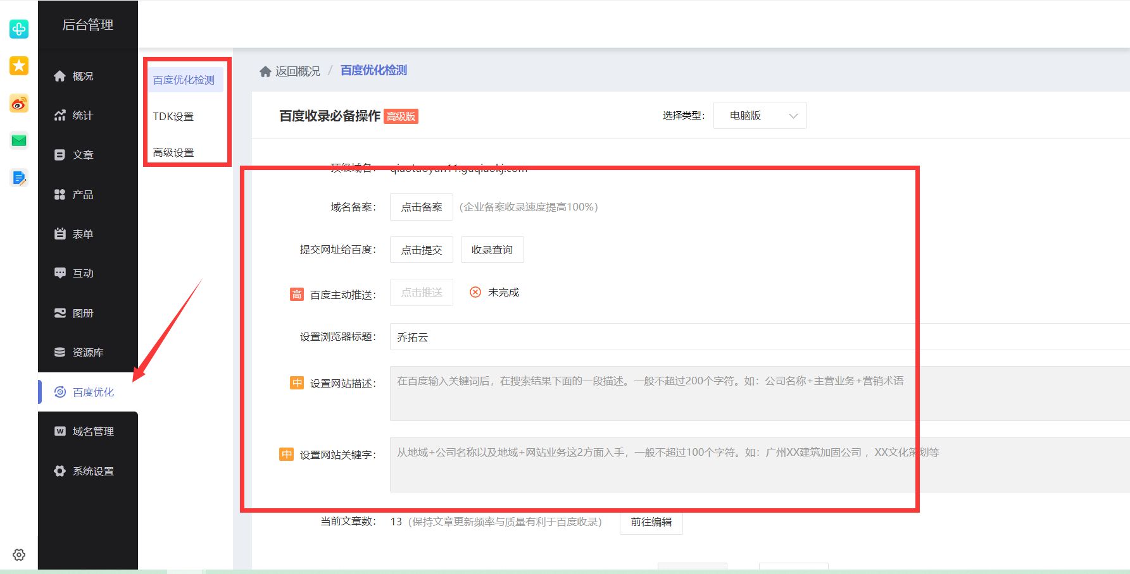Image resolution: width=1130 pixels, height=574 pixels.
Task: Click the blue note-edit icon on the left strip
Action: click(x=18, y=178)
